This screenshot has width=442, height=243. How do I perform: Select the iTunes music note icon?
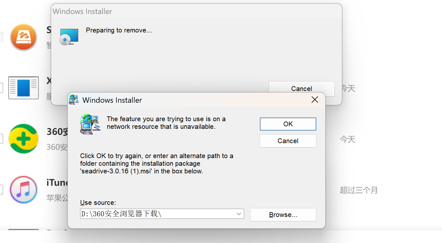click(24, 190)
